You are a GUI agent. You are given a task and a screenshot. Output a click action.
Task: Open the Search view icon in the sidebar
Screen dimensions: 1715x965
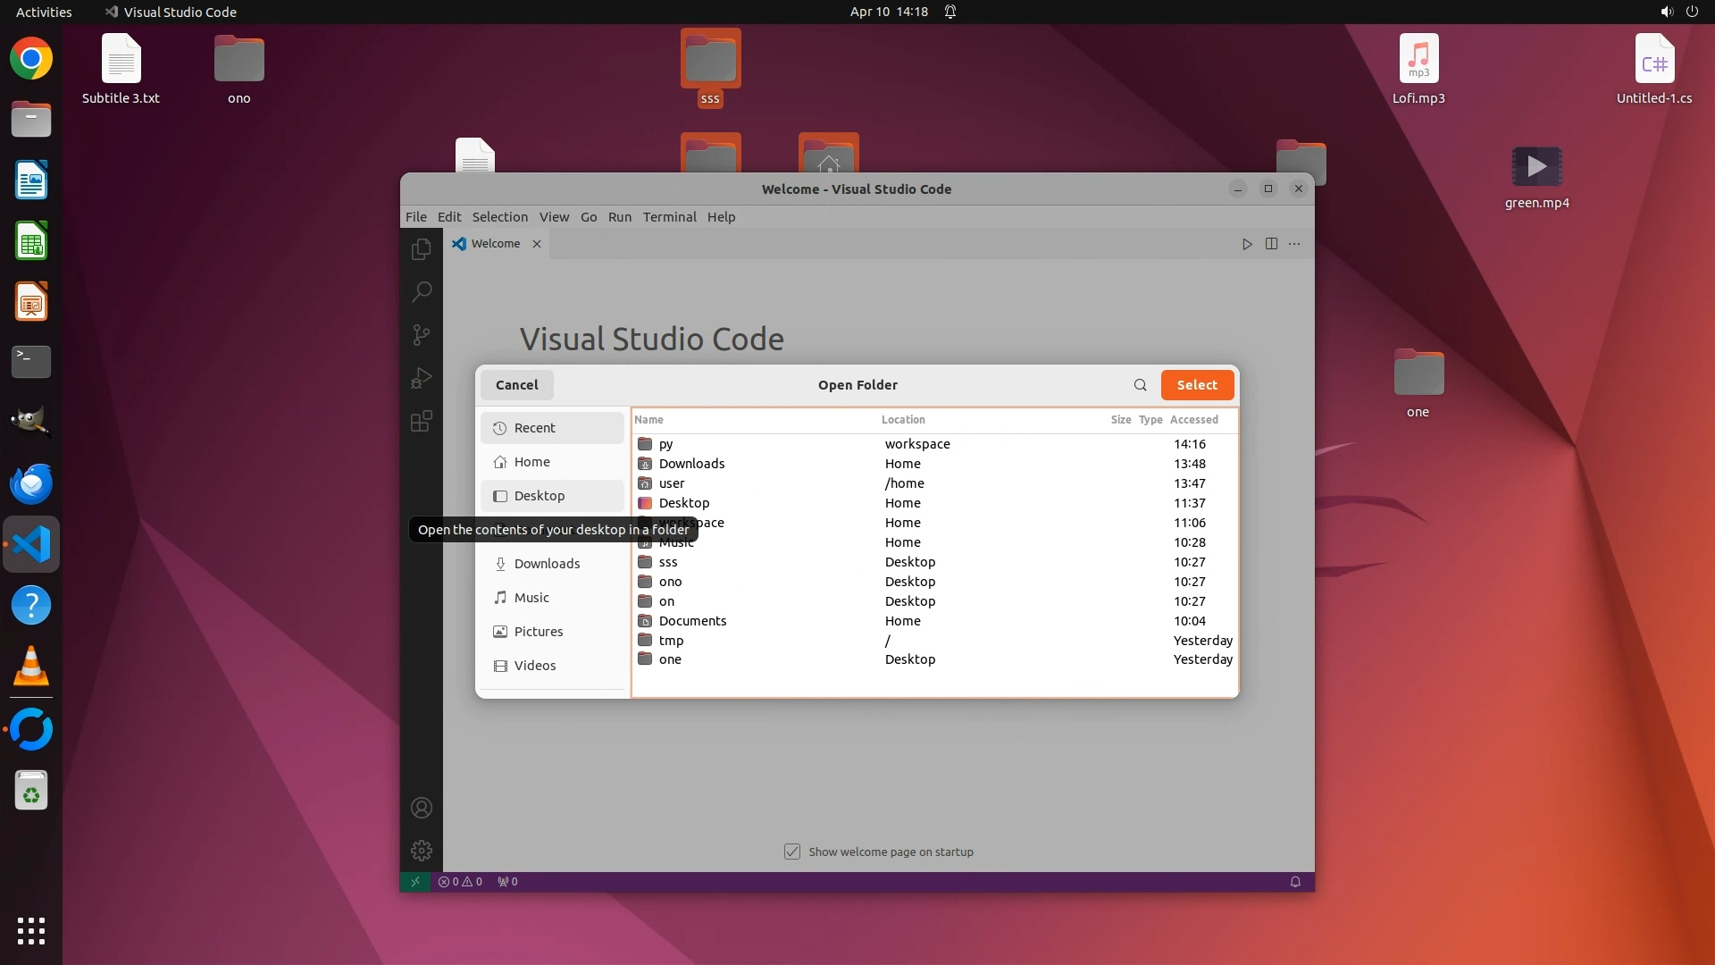click(x=422, y=292)
